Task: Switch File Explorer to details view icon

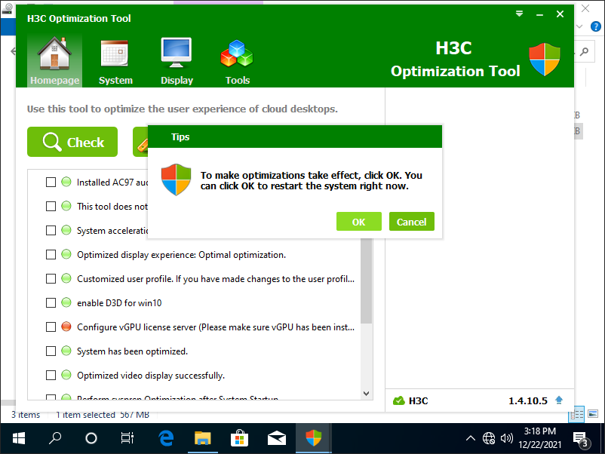Action: [x=577, y=414]
